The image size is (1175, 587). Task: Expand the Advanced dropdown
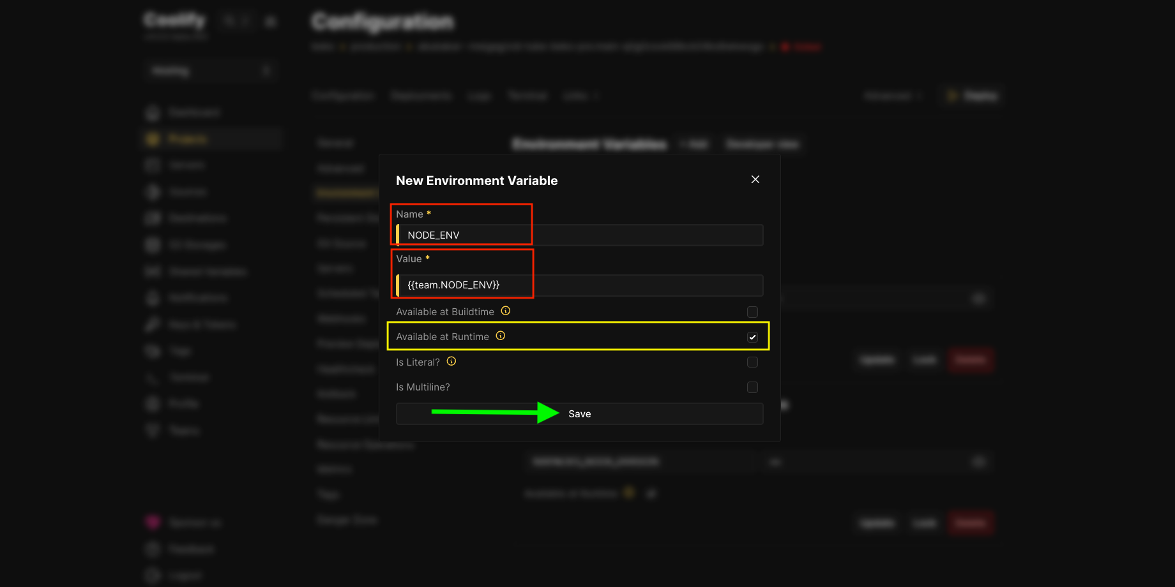point(892,96)
